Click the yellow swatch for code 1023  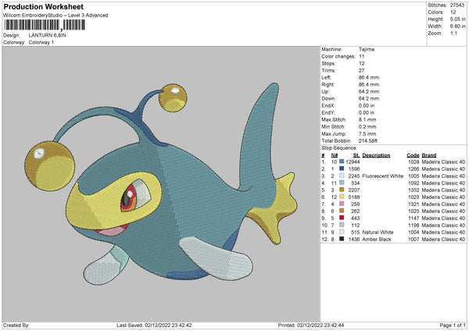342,197
